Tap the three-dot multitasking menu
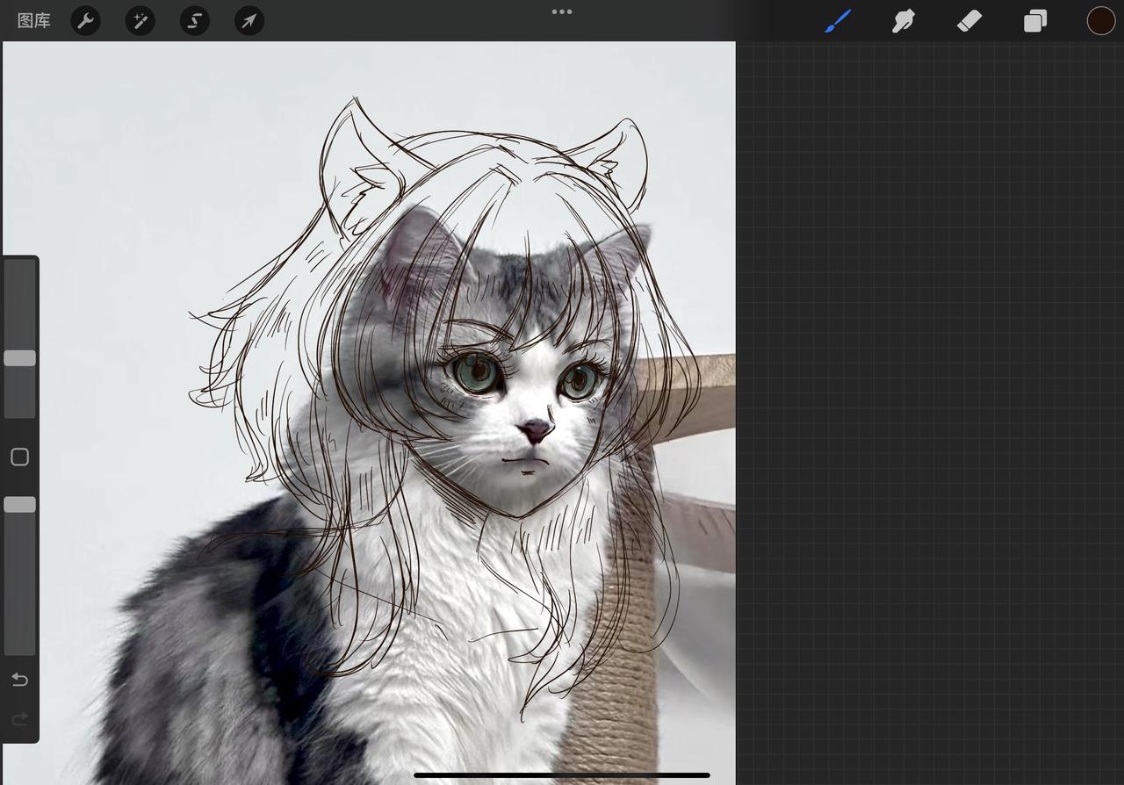 tap(562, 12)
